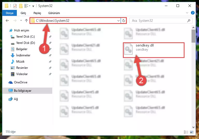Image resolution: width=199 pixels, height=139 pixels.
Task: Click the pin icon next to Yerel Disk (D:)
Action: (x=50, y=43)
